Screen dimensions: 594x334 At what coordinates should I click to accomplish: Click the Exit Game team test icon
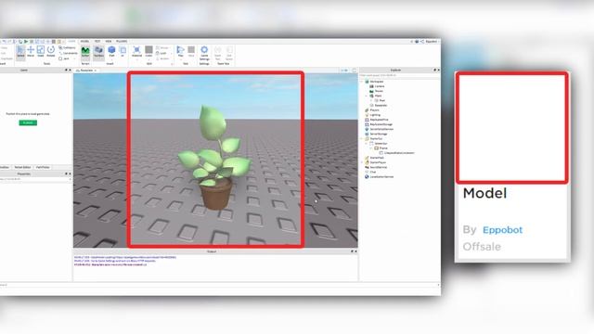(229, 53)
